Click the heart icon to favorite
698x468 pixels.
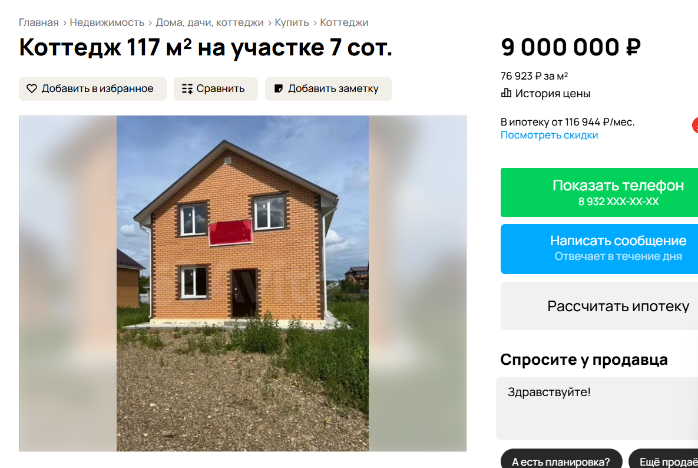point(32,88)
